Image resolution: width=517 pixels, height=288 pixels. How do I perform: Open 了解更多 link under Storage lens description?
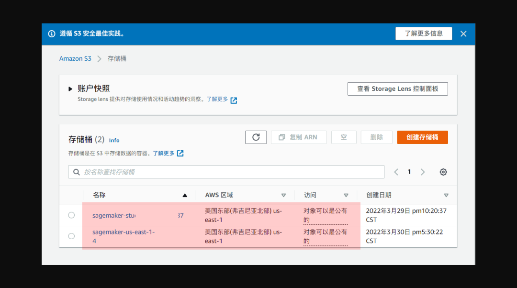point(217,99)
